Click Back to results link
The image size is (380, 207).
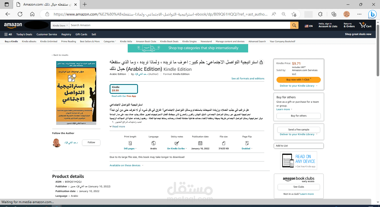point(60,55)
